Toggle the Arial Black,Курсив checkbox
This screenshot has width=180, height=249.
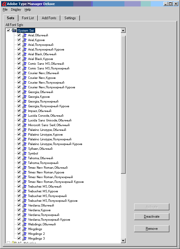[x=19, y=58]
